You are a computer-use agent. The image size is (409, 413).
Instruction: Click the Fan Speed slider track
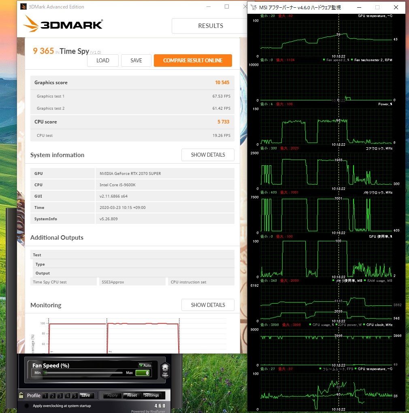(83, 373)
